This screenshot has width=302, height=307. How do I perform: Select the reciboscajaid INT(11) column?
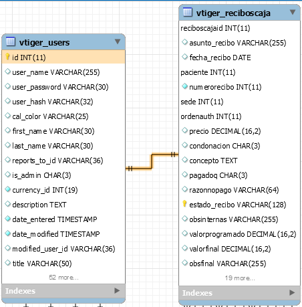click(x=239, y=28)
